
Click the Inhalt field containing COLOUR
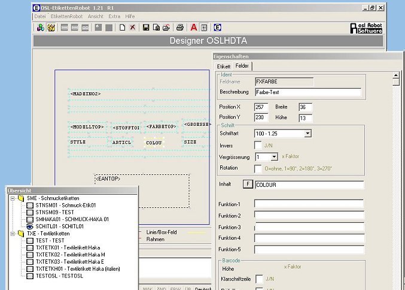point(309,185)
